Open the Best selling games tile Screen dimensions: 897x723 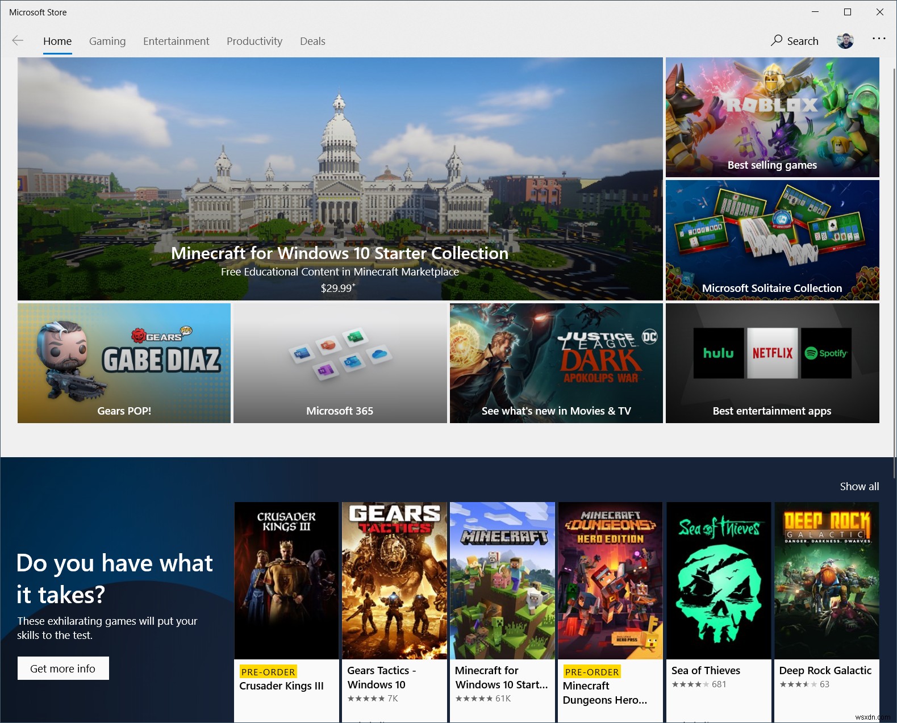coord(772,117)
